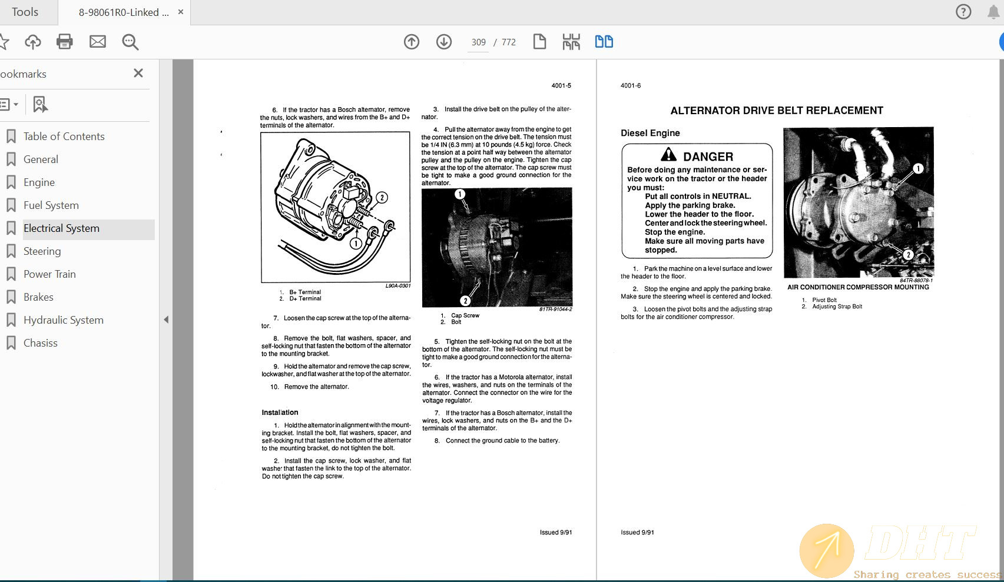Open the bookmark options dropdown
Screen dimensions: 1004x582
[x=9, y=105]
